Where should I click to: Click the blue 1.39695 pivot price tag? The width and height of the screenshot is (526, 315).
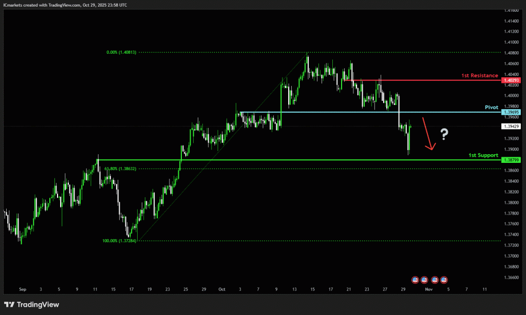pyautogui.click(x=512, y=112)
